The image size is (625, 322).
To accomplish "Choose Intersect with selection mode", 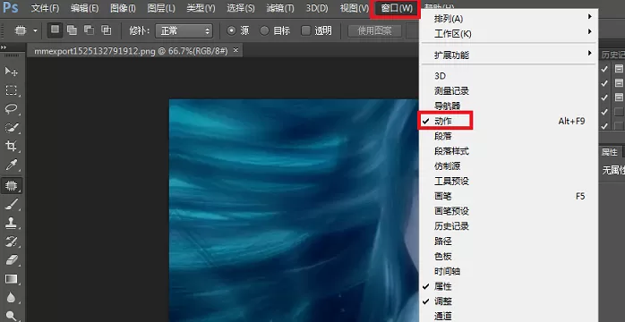I will click(x=106, y=30).
